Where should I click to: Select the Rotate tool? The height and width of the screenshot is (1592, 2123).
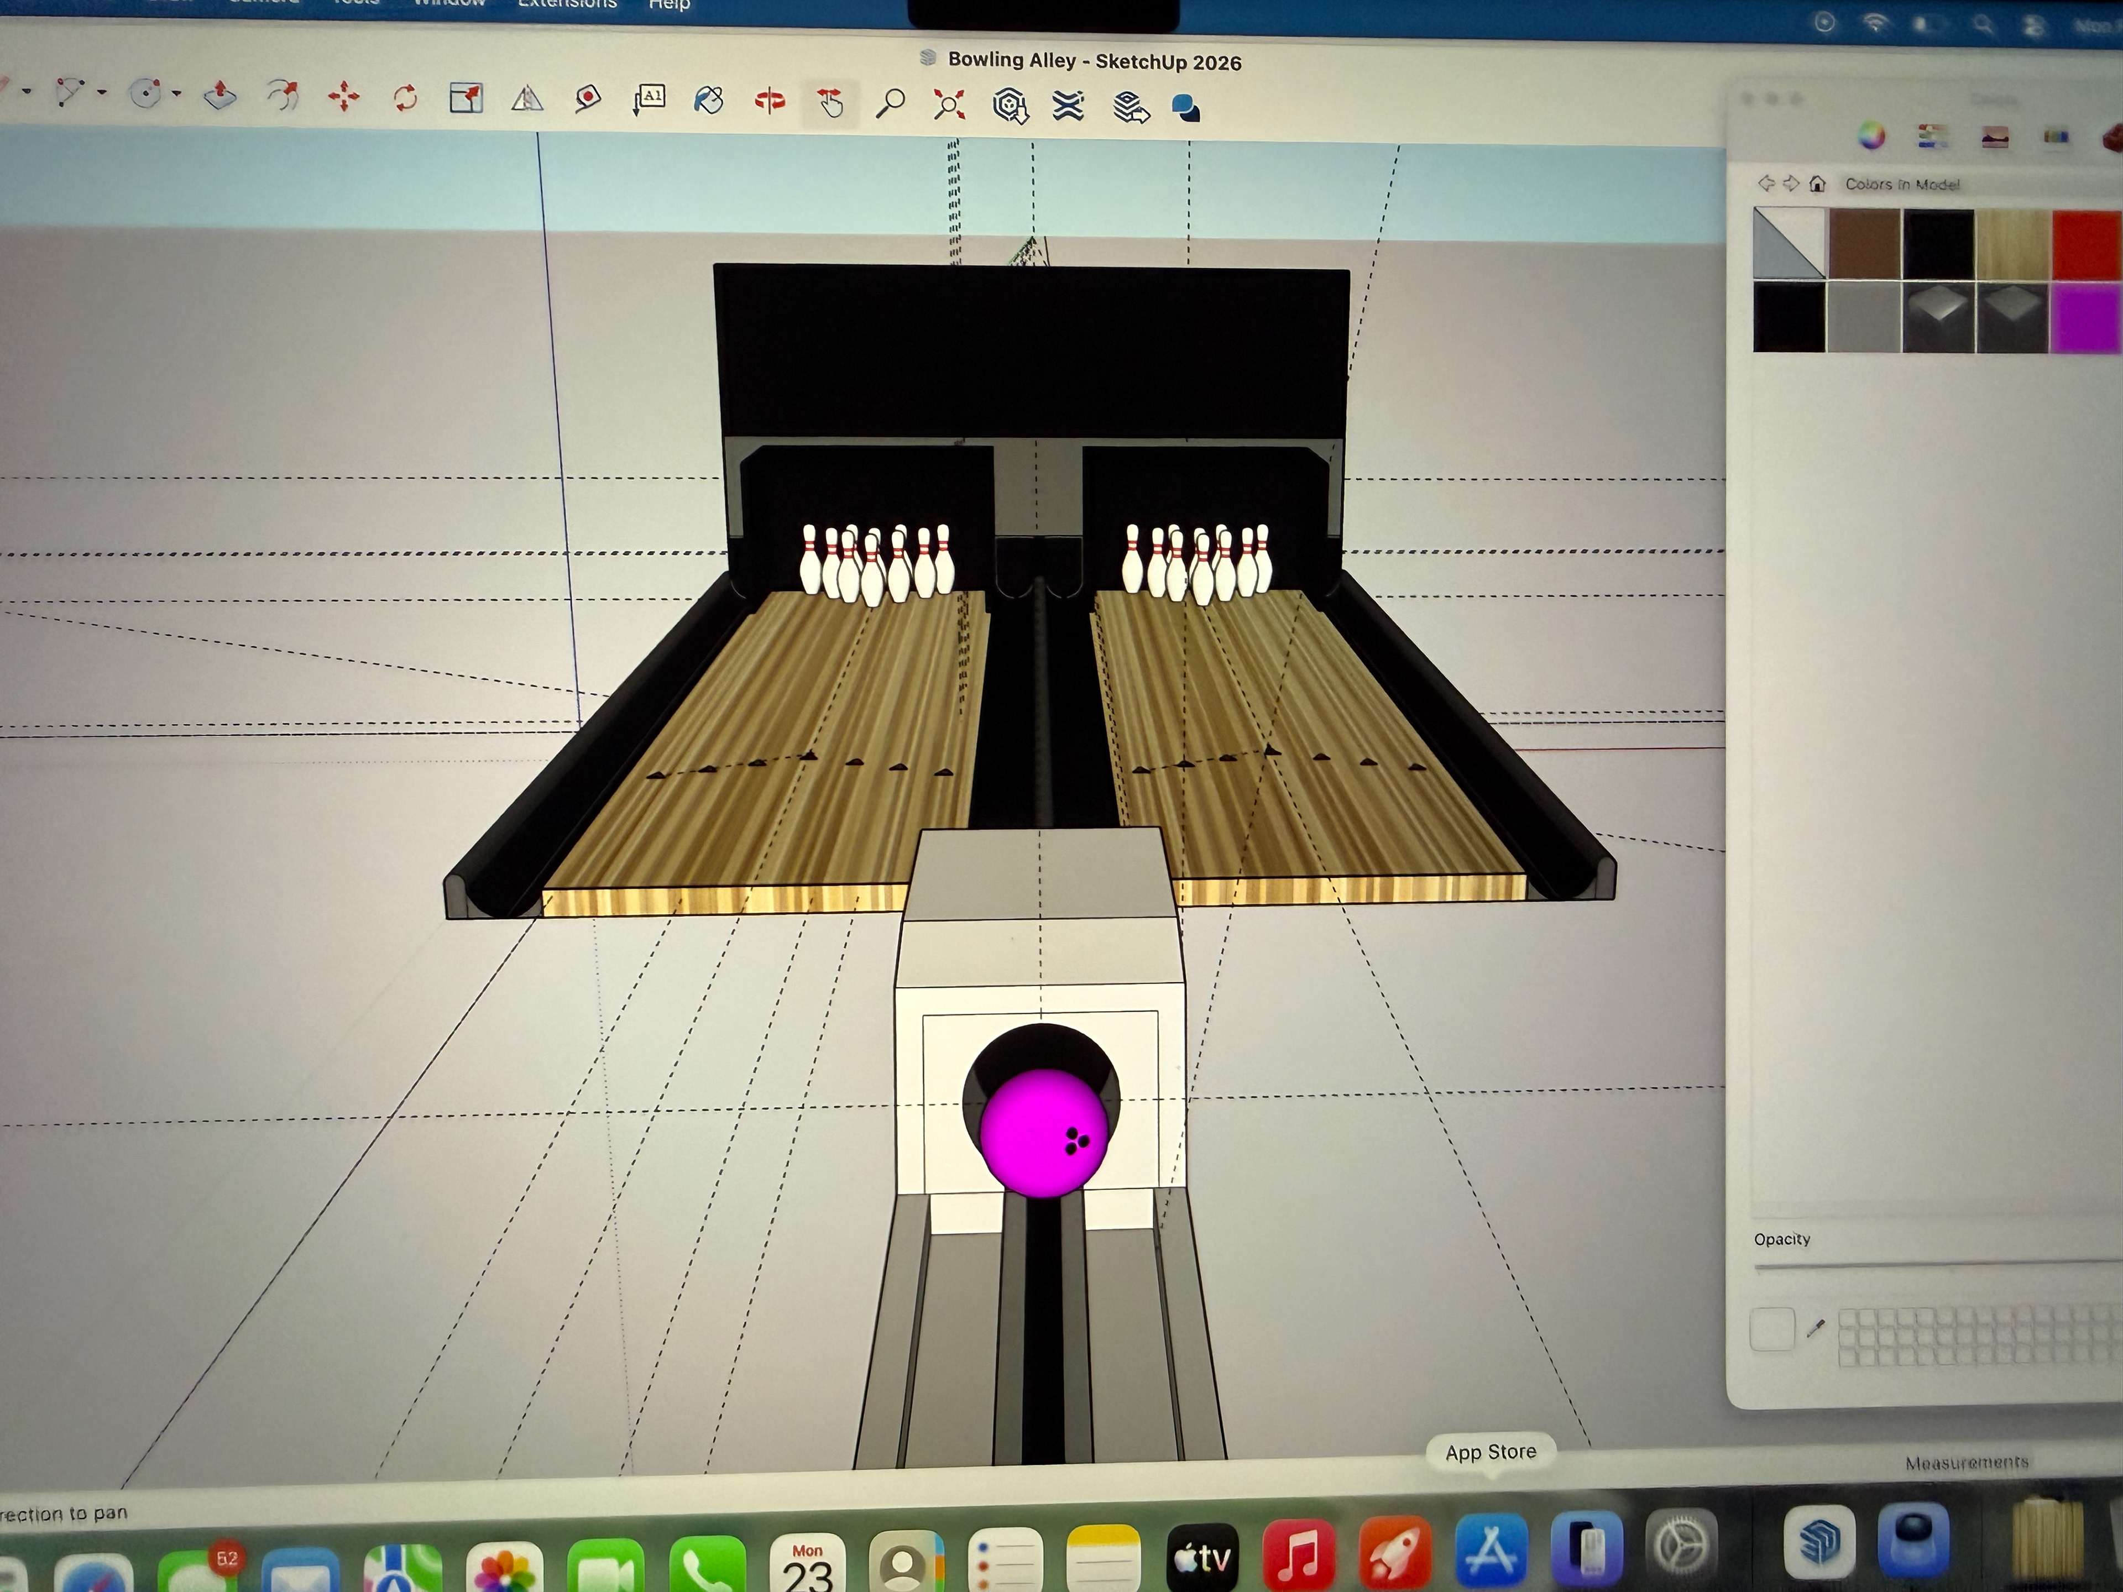405,98
